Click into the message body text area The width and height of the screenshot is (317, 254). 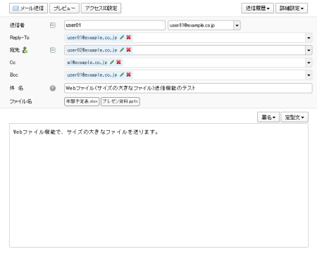[x=158, y=185]
